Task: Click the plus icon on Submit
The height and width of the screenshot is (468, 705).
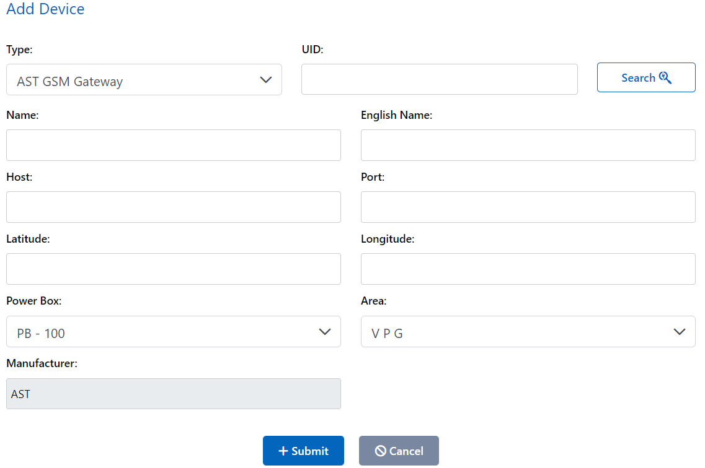Action: 283,451
